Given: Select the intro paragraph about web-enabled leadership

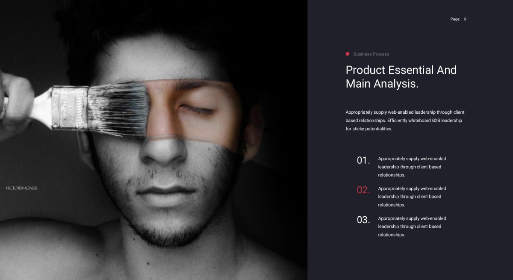Looking at the screenshot, I should pyautogui.click(x=405, y=120).
